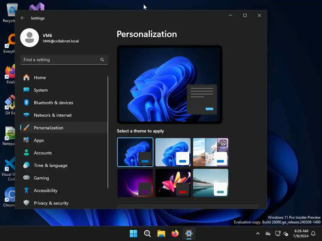Select the Git Bash desktop shortcut
Image resolution: width=322 pixels, height=241 pixels.
9,105
